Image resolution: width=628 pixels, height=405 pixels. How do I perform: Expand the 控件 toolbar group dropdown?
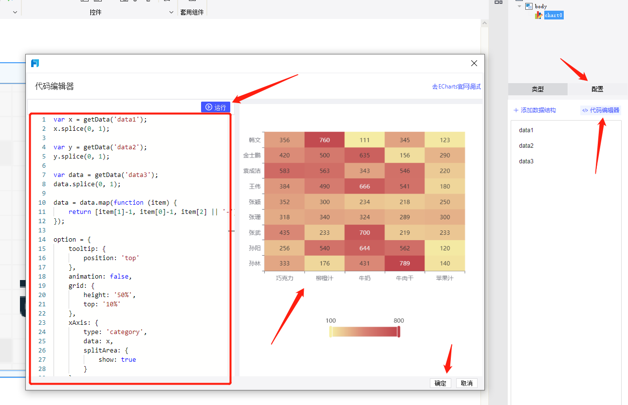(171, 12)
